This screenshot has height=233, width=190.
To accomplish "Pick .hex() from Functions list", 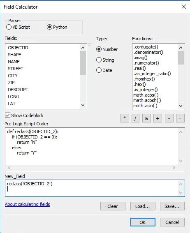I will [x=139, y=84].
